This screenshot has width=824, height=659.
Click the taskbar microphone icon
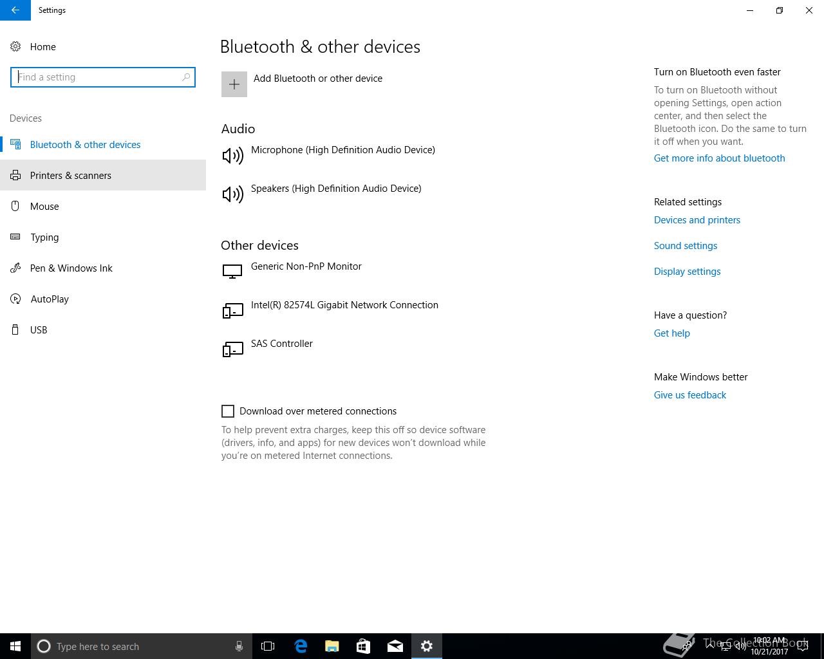coord(239,646)
